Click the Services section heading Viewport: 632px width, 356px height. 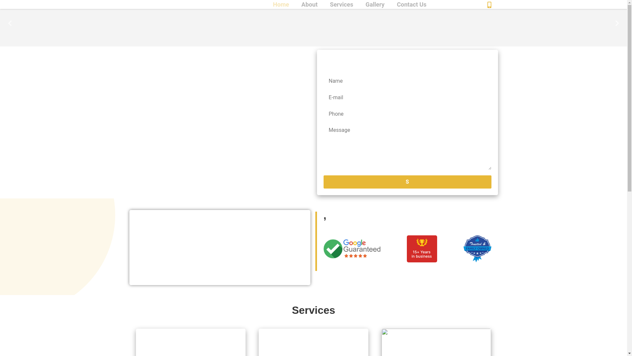pos(313,310)
